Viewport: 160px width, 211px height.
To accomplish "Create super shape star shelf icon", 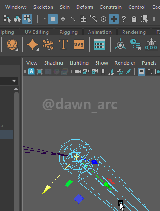I will (33, 44).
